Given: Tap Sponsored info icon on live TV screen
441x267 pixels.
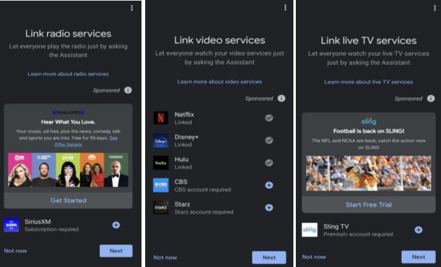Looking at the screenshot, I should [431, 98].
